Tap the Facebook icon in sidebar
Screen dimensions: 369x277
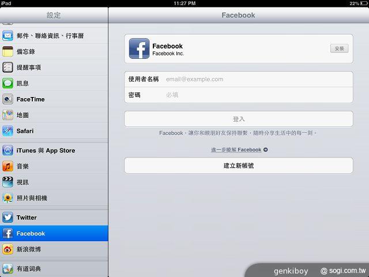point(7,233)
